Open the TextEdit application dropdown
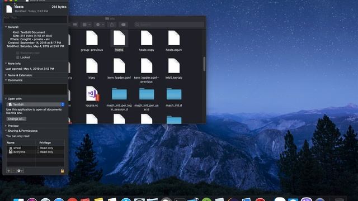 35,104
